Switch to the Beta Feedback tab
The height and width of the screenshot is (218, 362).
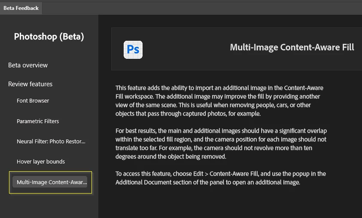pyautogui.click(x=21, y=8)
